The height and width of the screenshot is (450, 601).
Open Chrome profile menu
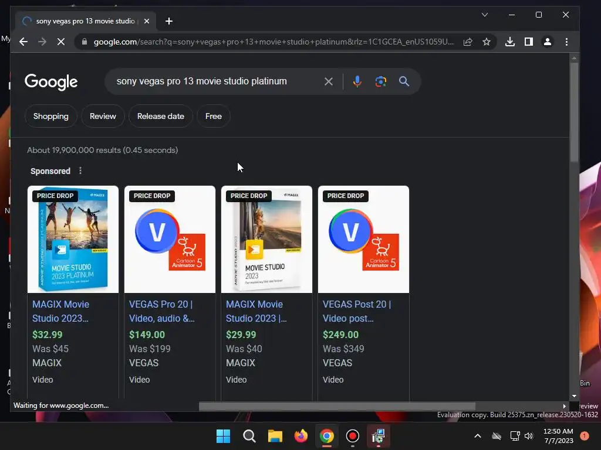[x=548, y=42]
